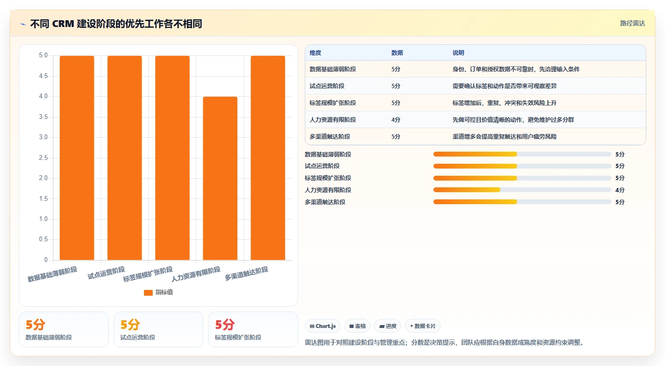
Task: Click the Chart.js tag chip
Action: click(x=323, y=326)
